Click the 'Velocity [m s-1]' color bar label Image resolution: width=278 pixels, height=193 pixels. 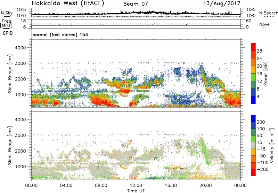(272, 145)
